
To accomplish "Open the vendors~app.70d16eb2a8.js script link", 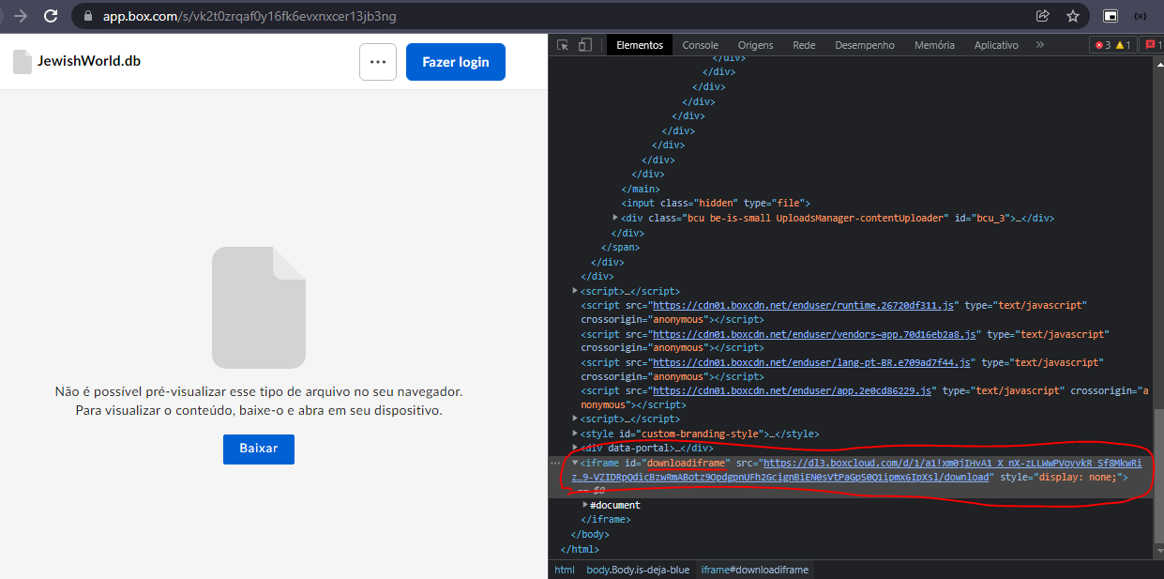I will (x=815, y=334).
